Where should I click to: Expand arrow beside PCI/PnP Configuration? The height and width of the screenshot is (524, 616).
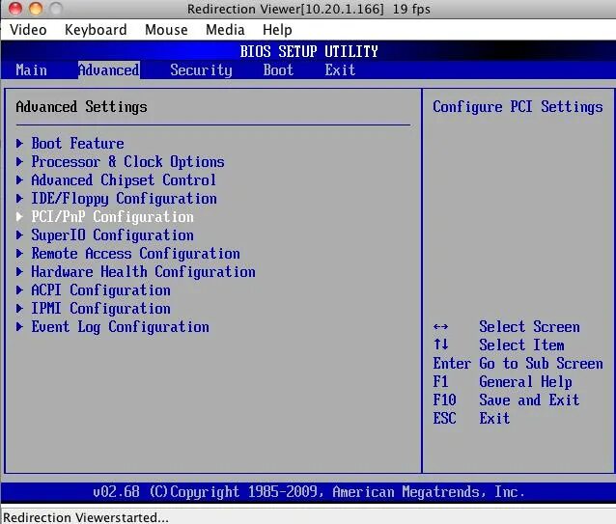point(19,217)
